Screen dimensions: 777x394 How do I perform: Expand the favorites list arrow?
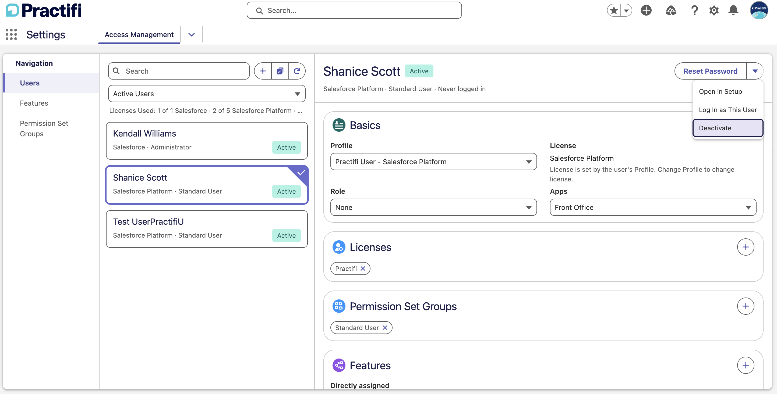(x=627, y=10)
